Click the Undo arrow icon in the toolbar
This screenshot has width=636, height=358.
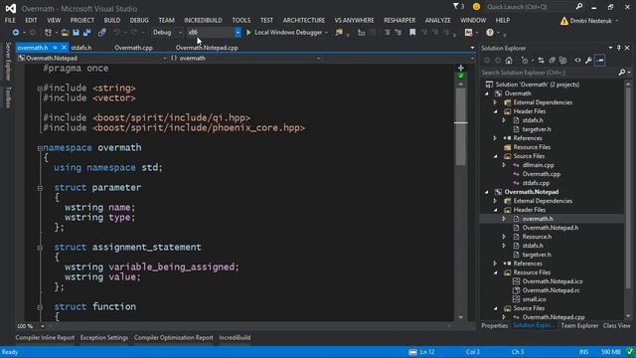117,33
